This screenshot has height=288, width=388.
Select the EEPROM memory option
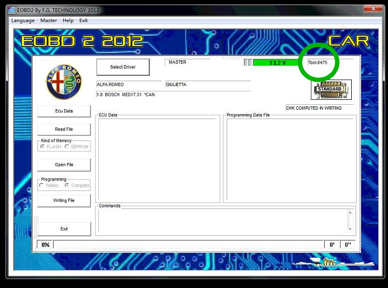tap(67, 147)
